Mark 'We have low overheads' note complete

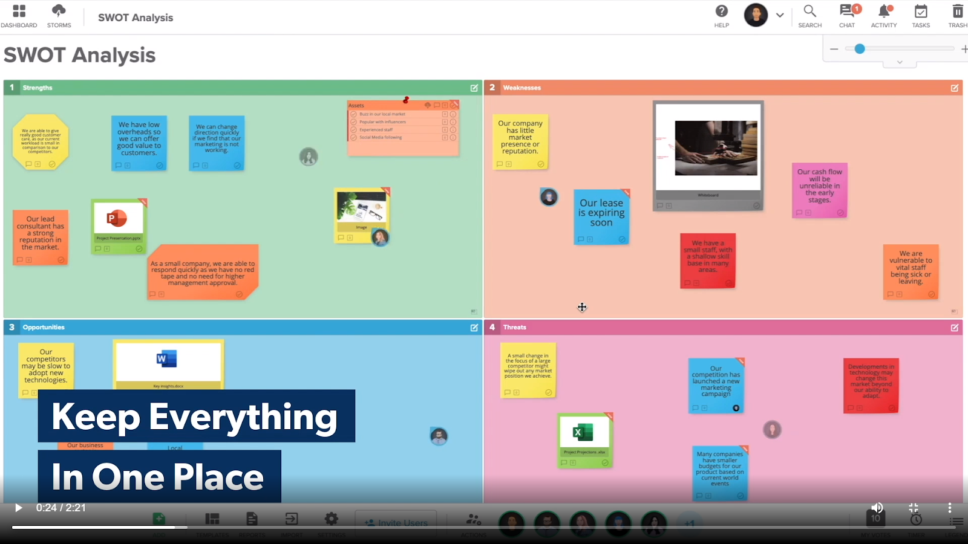[160, 166]
